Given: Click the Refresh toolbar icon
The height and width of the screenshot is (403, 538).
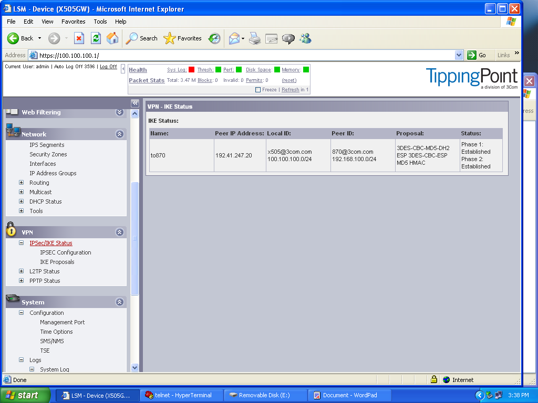Looking at the screenshot, I should 96,38.
